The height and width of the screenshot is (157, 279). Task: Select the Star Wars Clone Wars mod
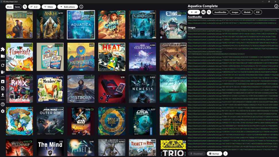pyautogui.click(x=81, y=121)
